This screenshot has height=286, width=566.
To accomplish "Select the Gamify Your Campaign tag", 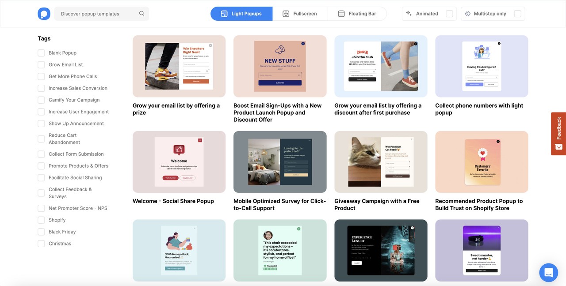I will (x=41, y=100).
